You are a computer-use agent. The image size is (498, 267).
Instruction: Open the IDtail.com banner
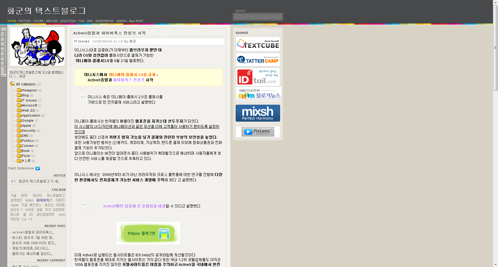tap(258, 77)
